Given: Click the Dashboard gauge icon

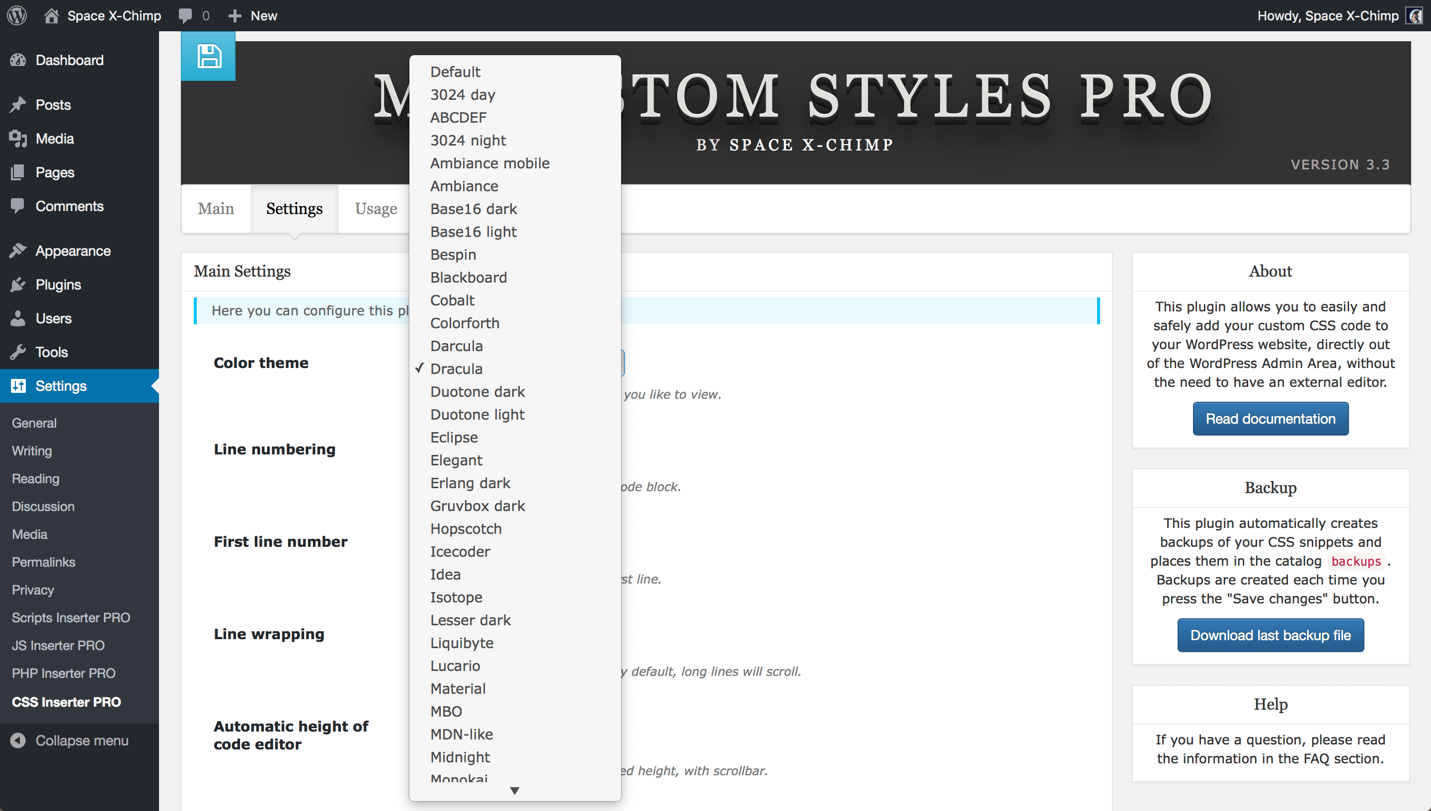Looking at the screenshot, I should point(18,60).
